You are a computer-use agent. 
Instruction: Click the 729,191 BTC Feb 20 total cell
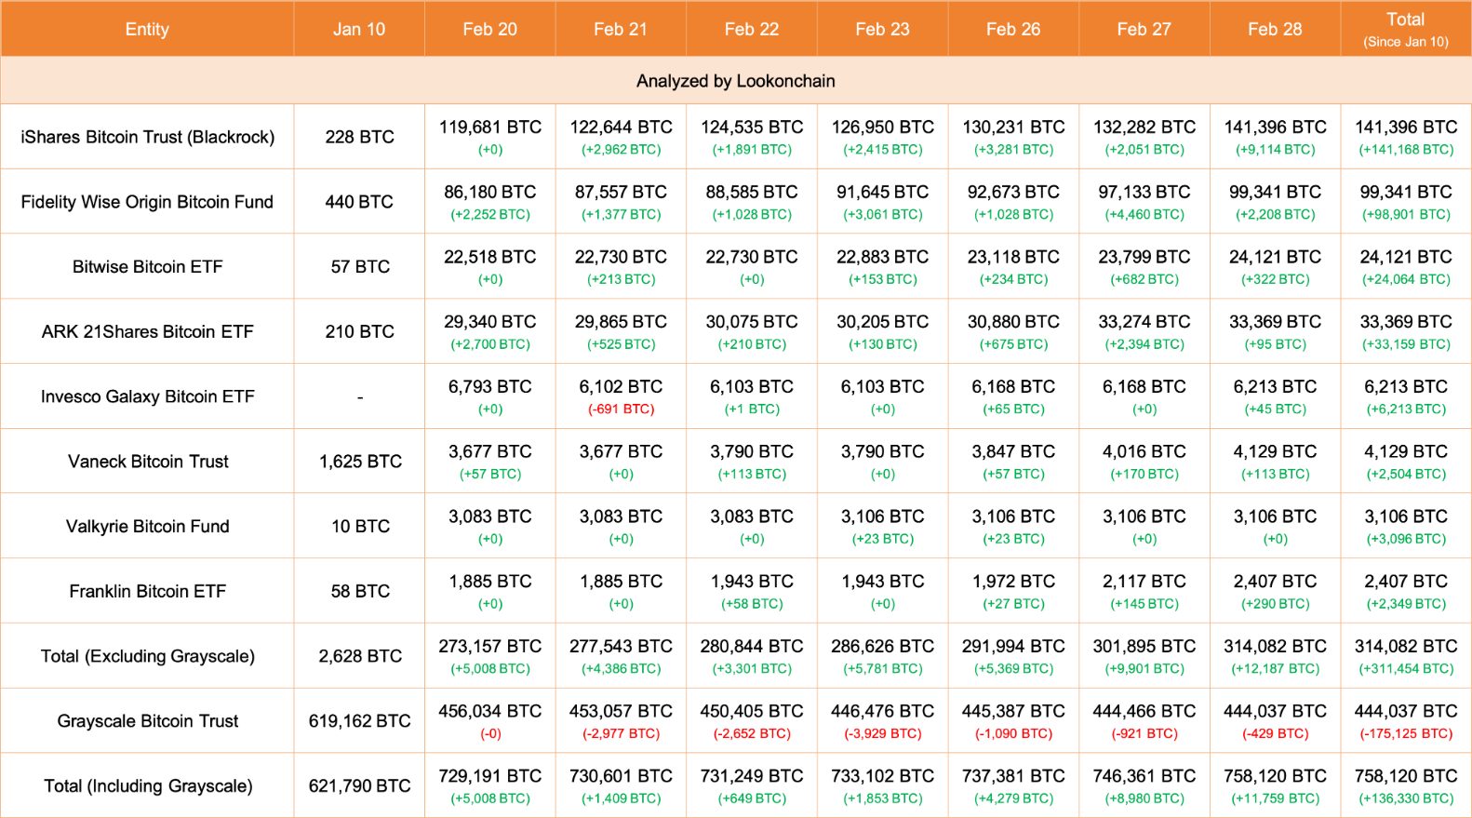click(490, 786)
